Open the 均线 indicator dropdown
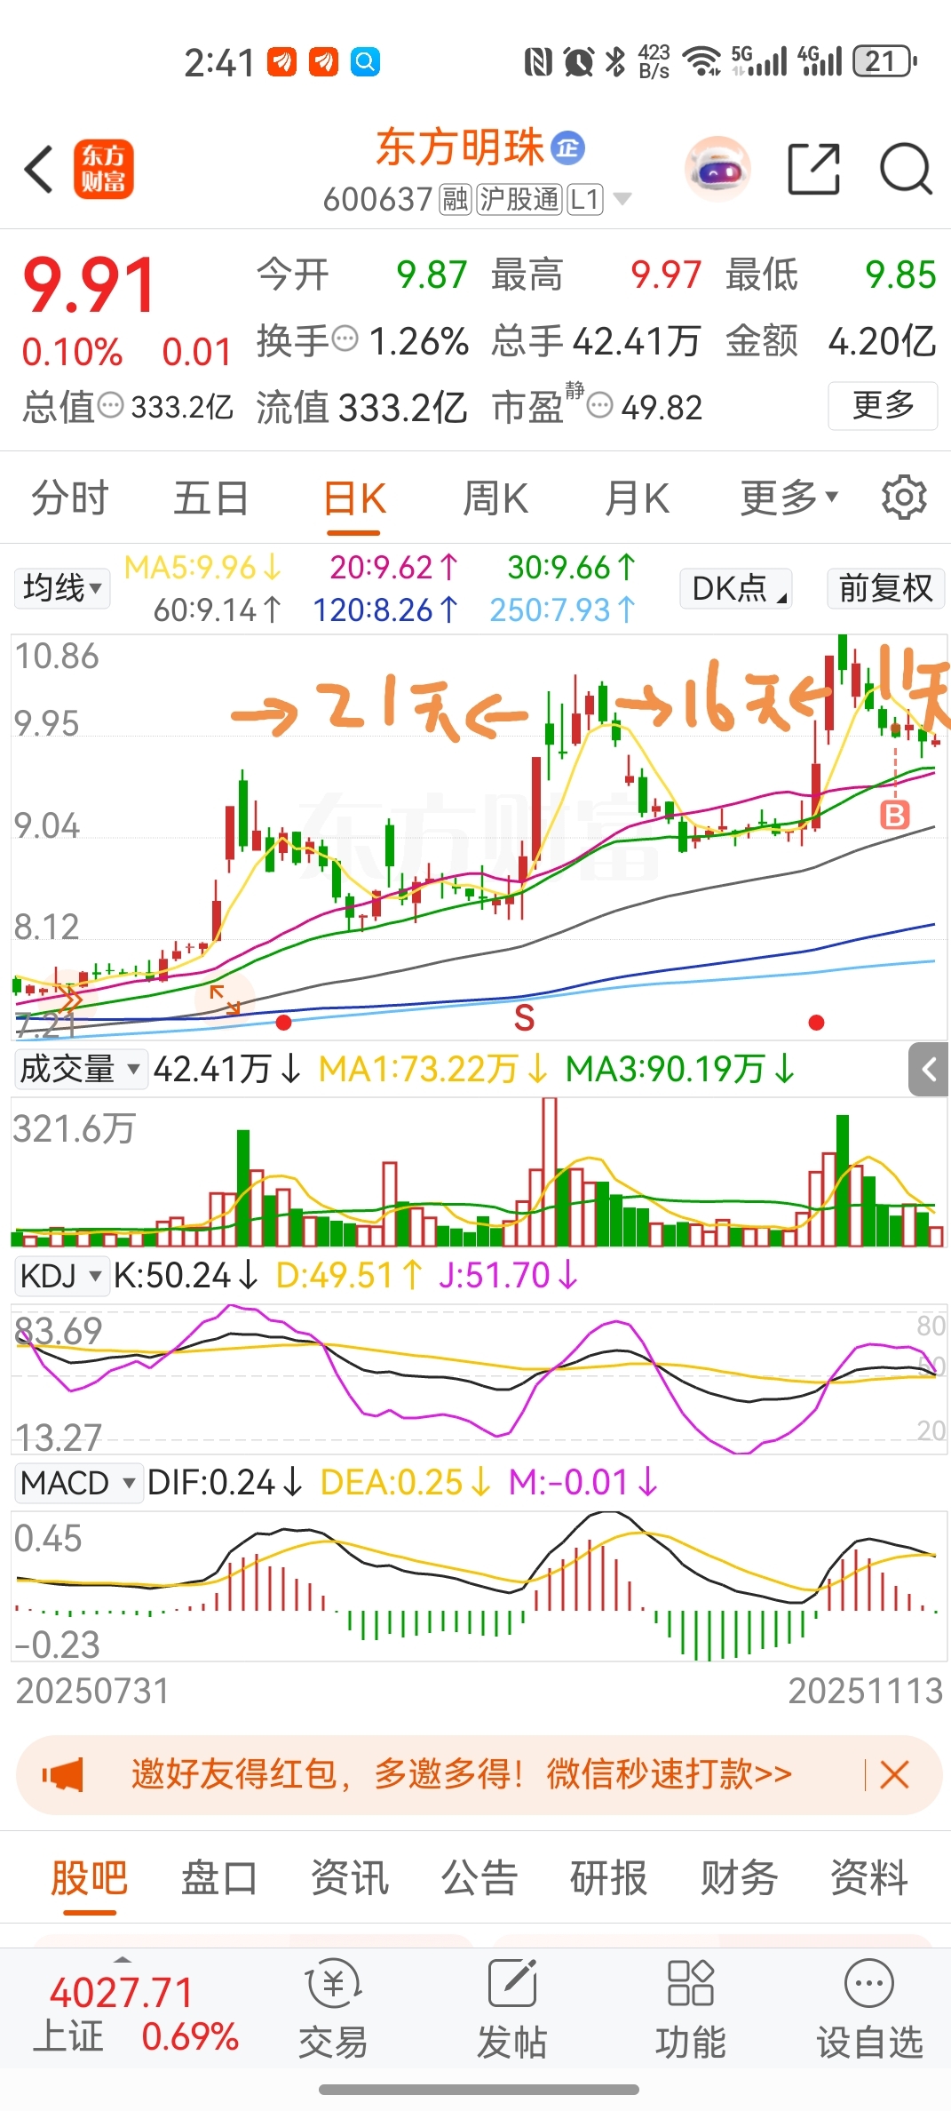Viewport: 951px width, 2111px height. (x=62, y=588)
